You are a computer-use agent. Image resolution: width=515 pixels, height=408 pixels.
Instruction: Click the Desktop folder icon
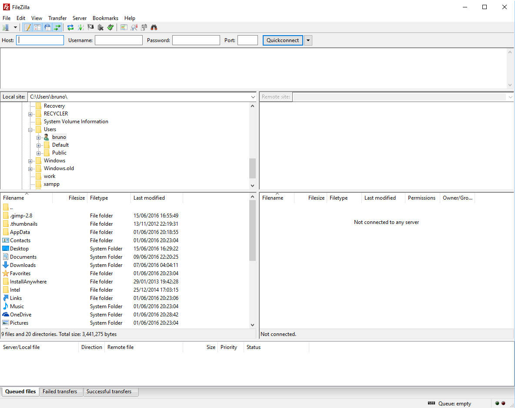(6, 248)
